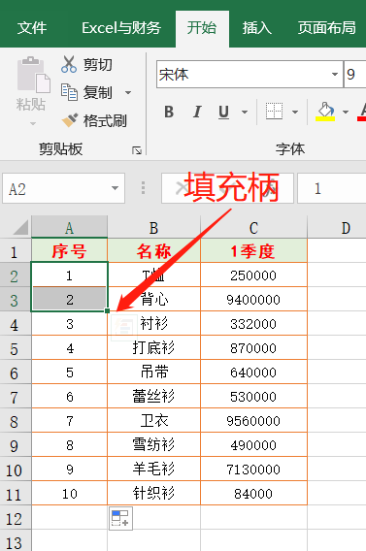
Task: Click the Cut scissors icon
Action: tap(69, 64)
